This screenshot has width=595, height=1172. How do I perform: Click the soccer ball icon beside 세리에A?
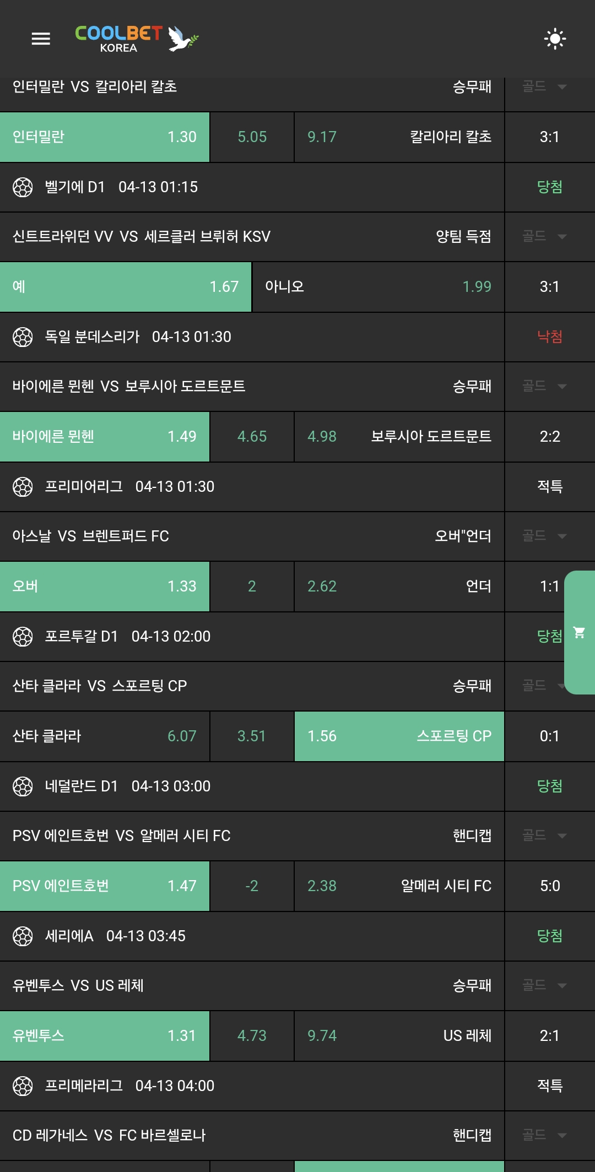coord(23,936)
